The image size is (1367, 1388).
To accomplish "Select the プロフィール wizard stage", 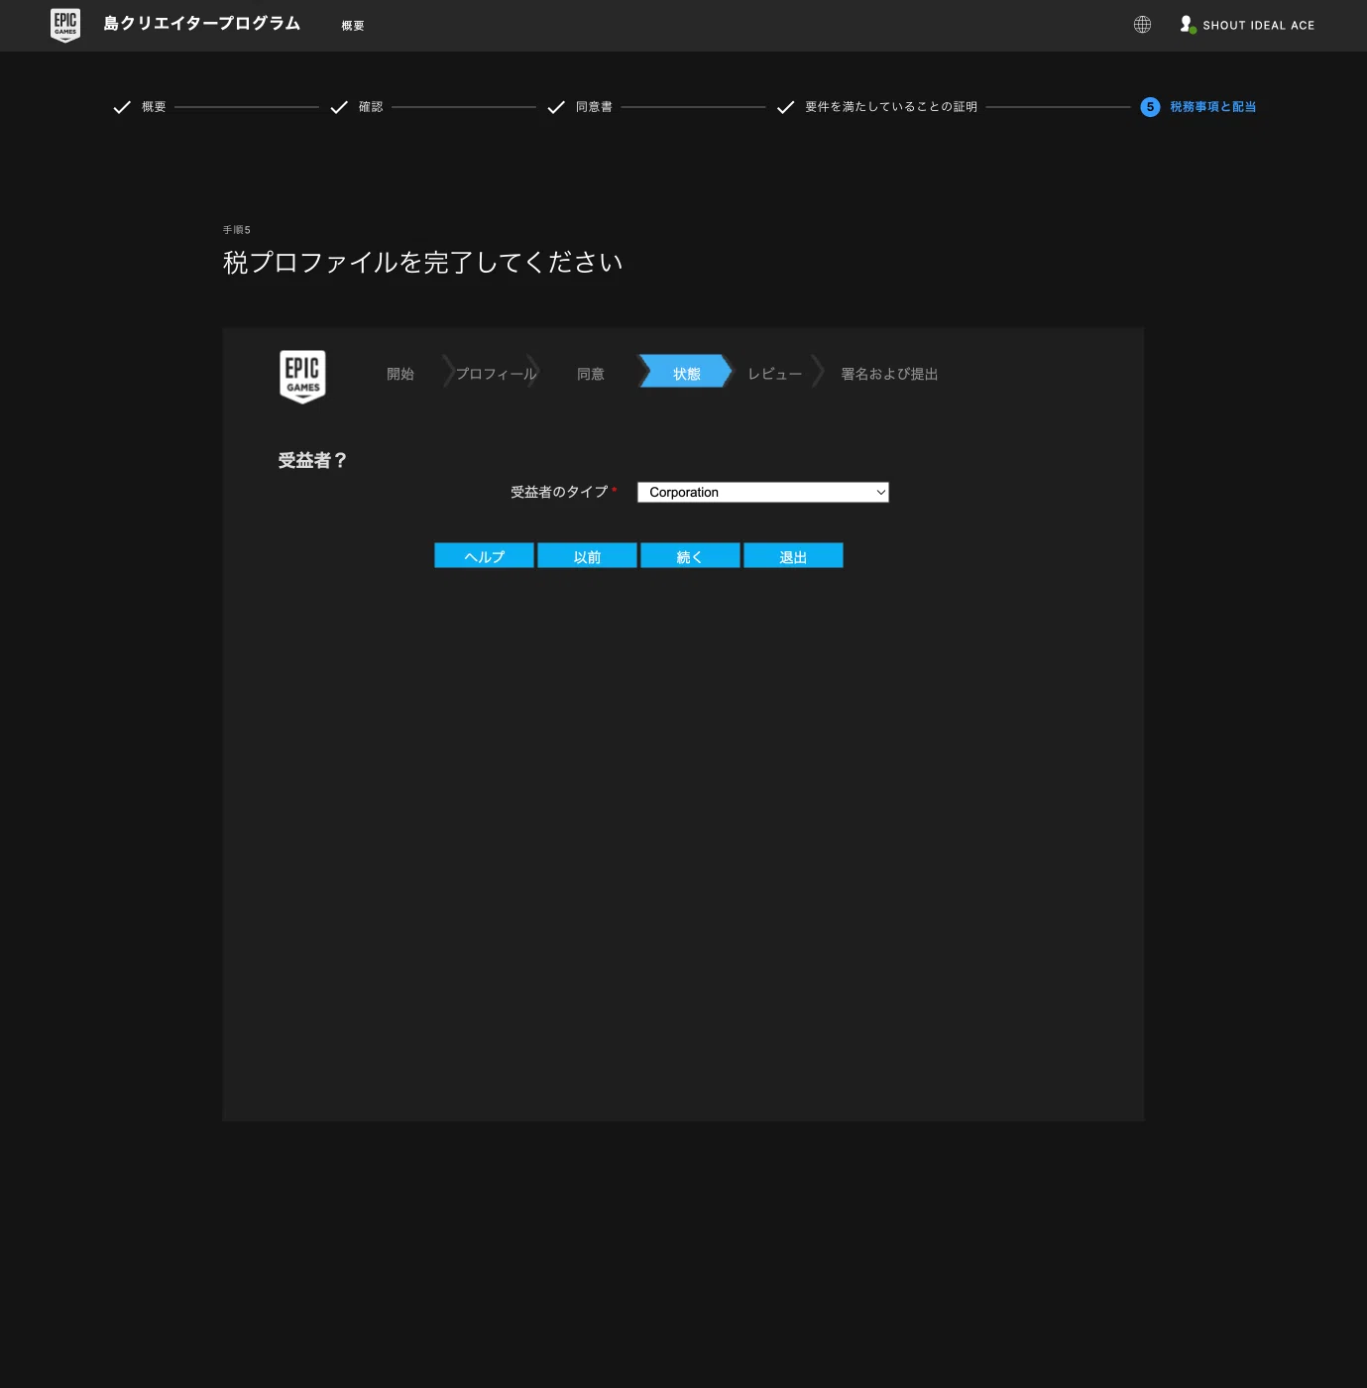I will (496, 374).
